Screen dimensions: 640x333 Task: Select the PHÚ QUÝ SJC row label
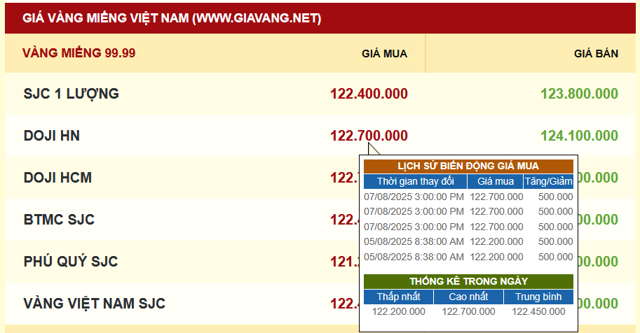(x=71, y=261)
